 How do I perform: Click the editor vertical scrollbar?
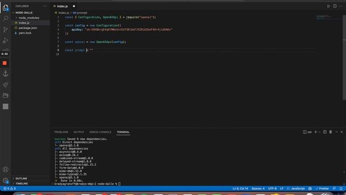(x=344, y=57)
